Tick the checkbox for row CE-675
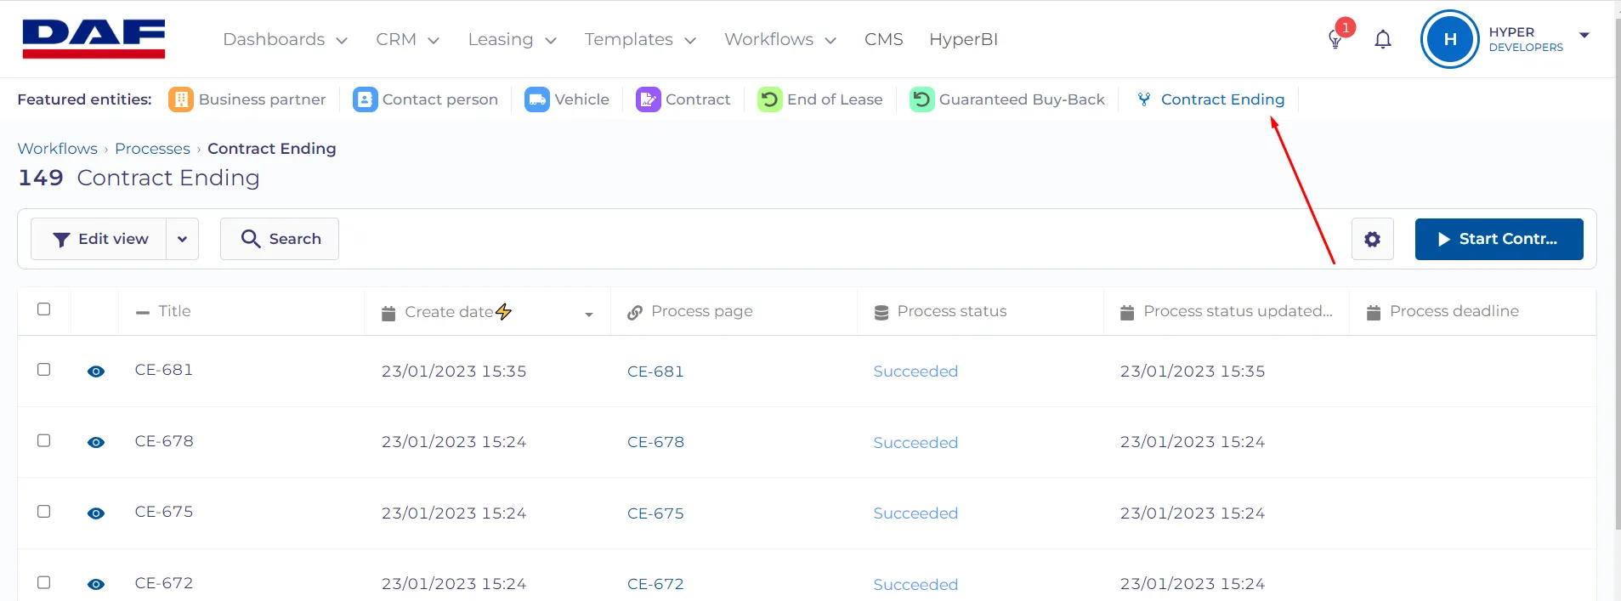This screenshot has width=1621, height=601. tap(44, 512)
